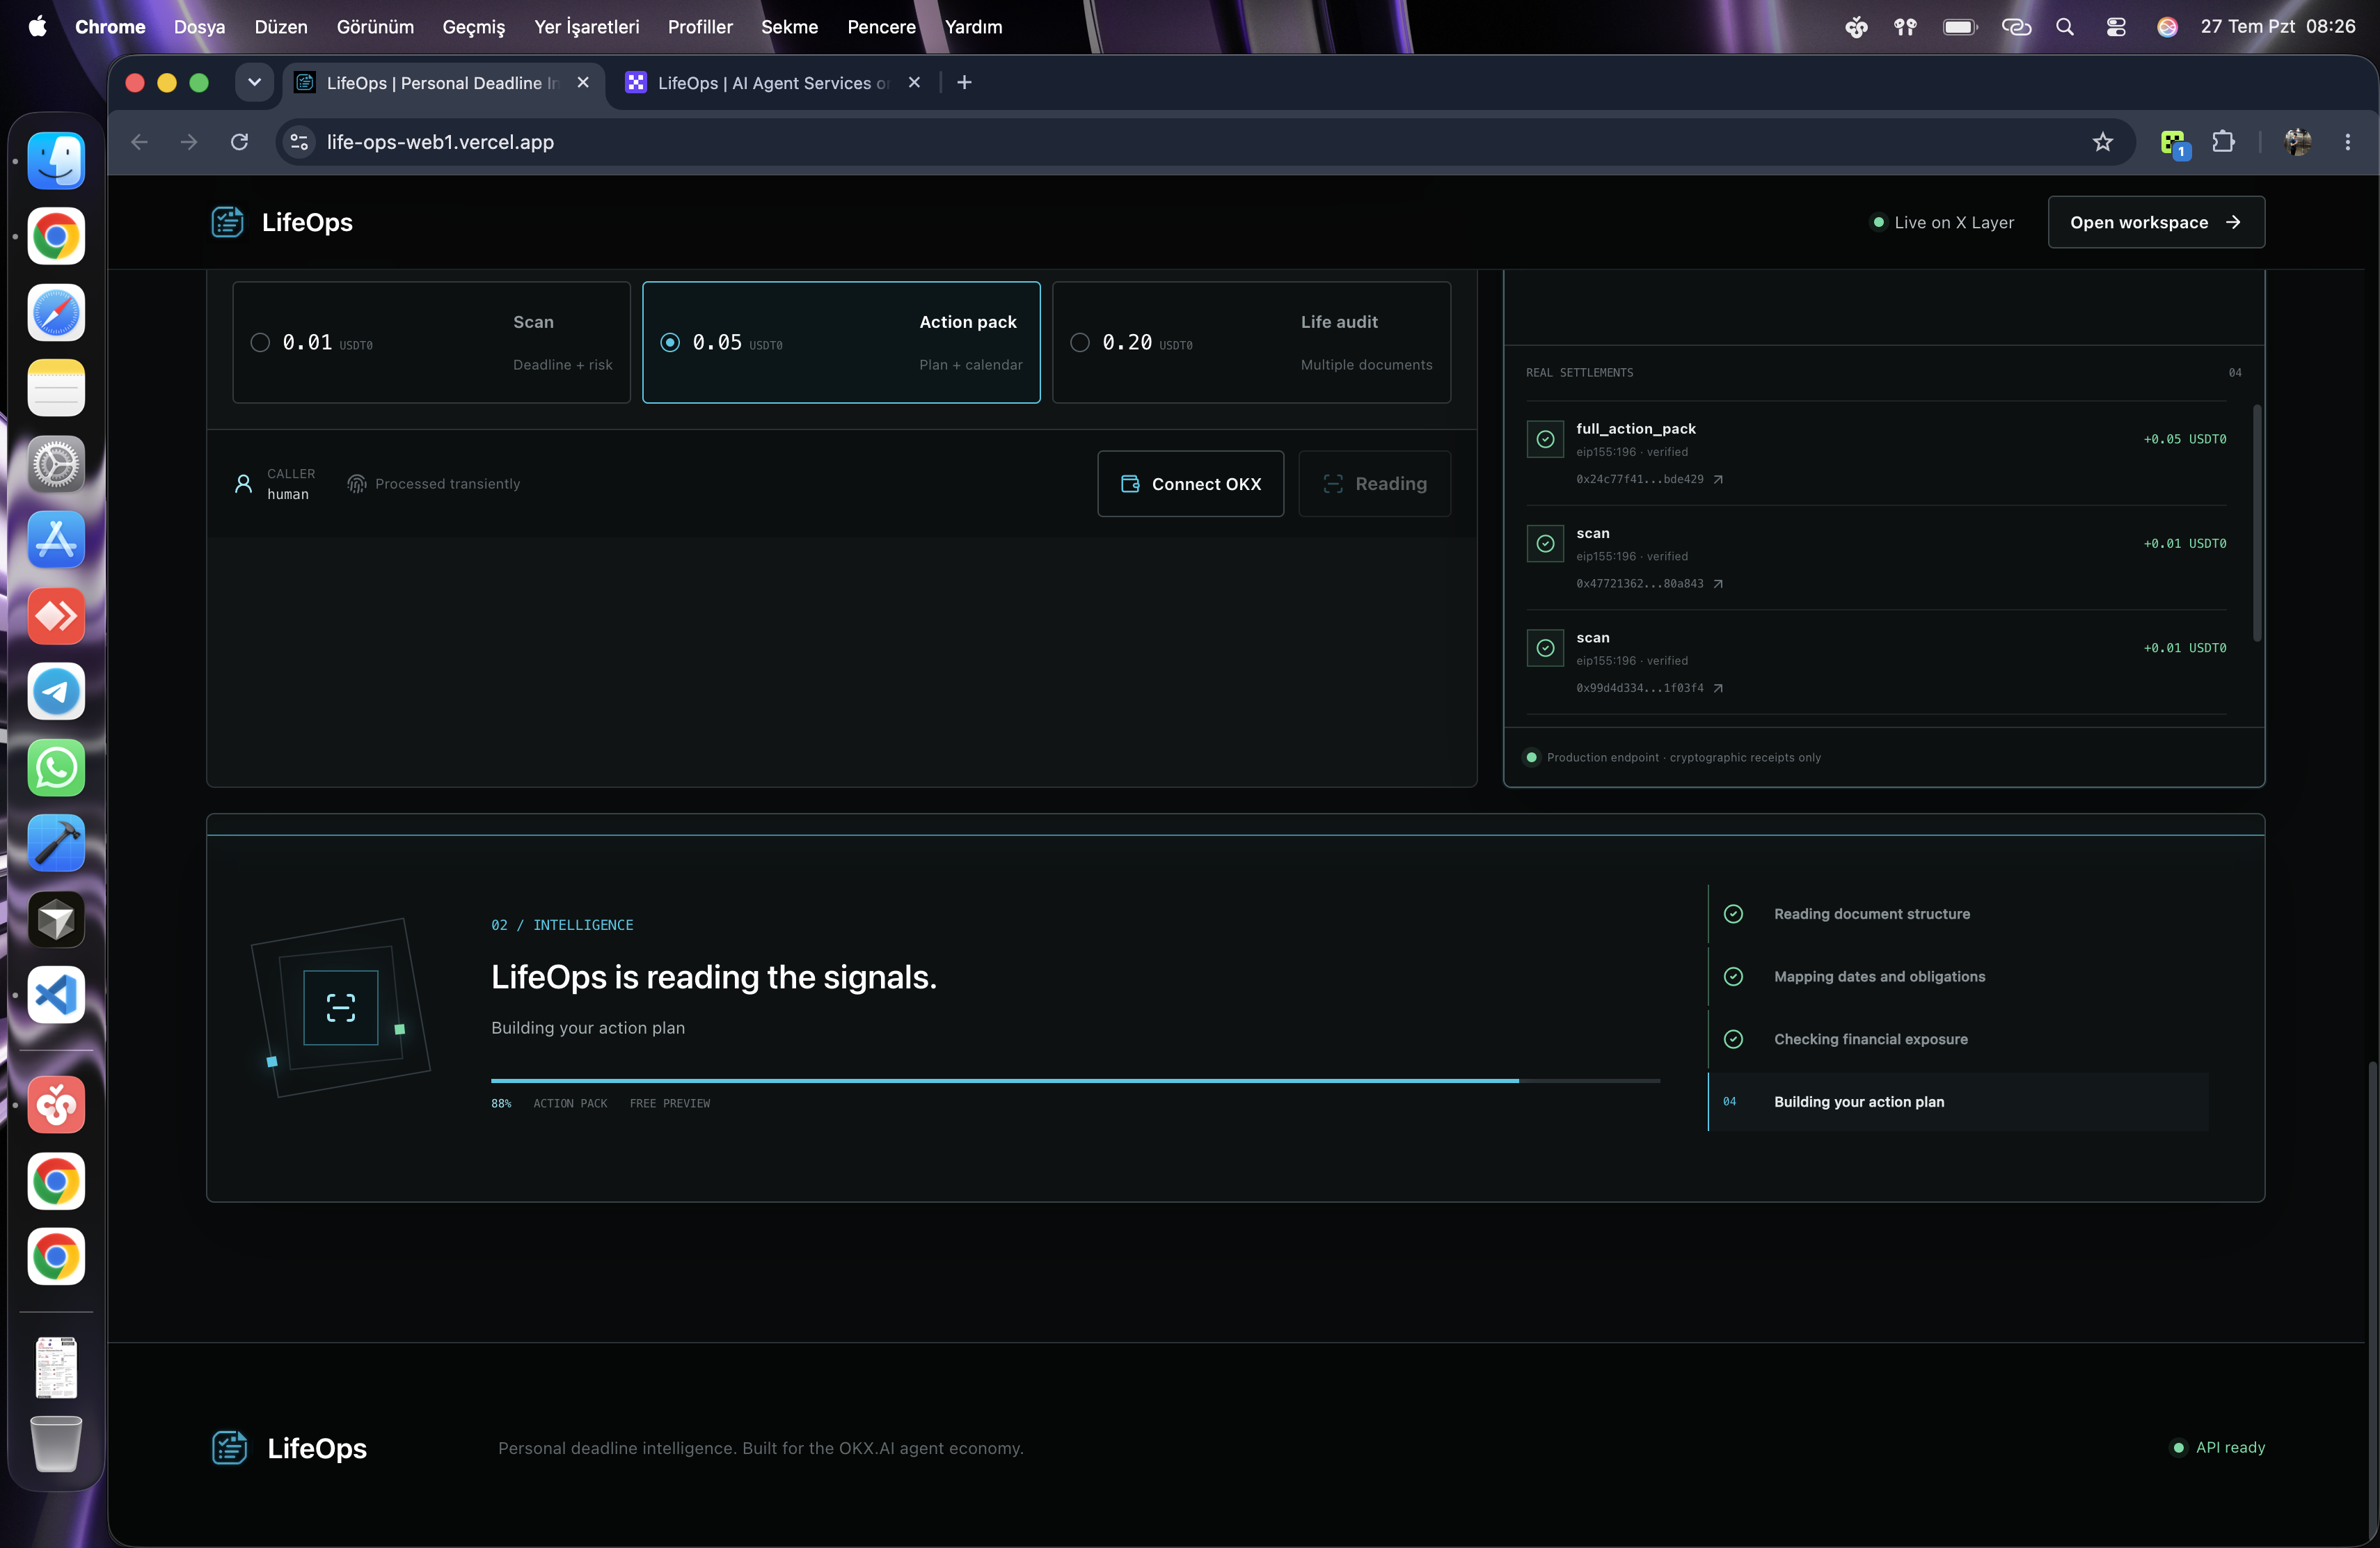2380x1548 pixels.
Task: Expand Chrome tab search chevron
Action: coord(255,83)
